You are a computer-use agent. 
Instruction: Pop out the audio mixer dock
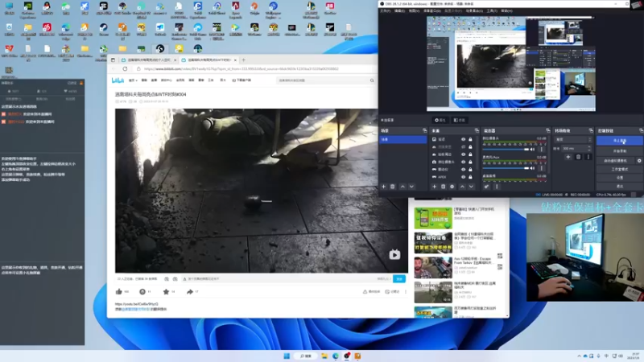pos(548,130)
